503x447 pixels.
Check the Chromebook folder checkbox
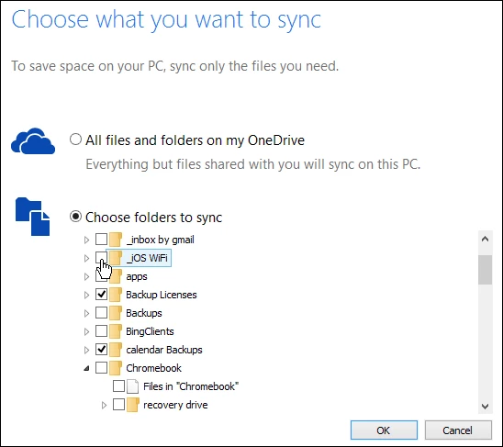pyautogui.click(x=101, y=368)
